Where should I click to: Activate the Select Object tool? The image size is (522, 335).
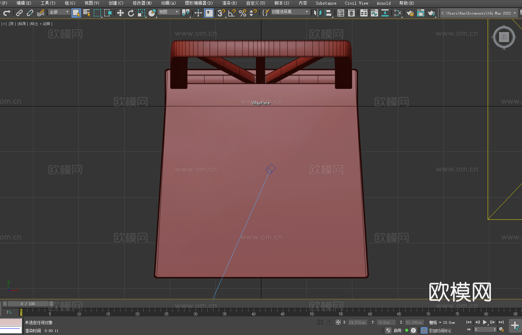(76, 13)
